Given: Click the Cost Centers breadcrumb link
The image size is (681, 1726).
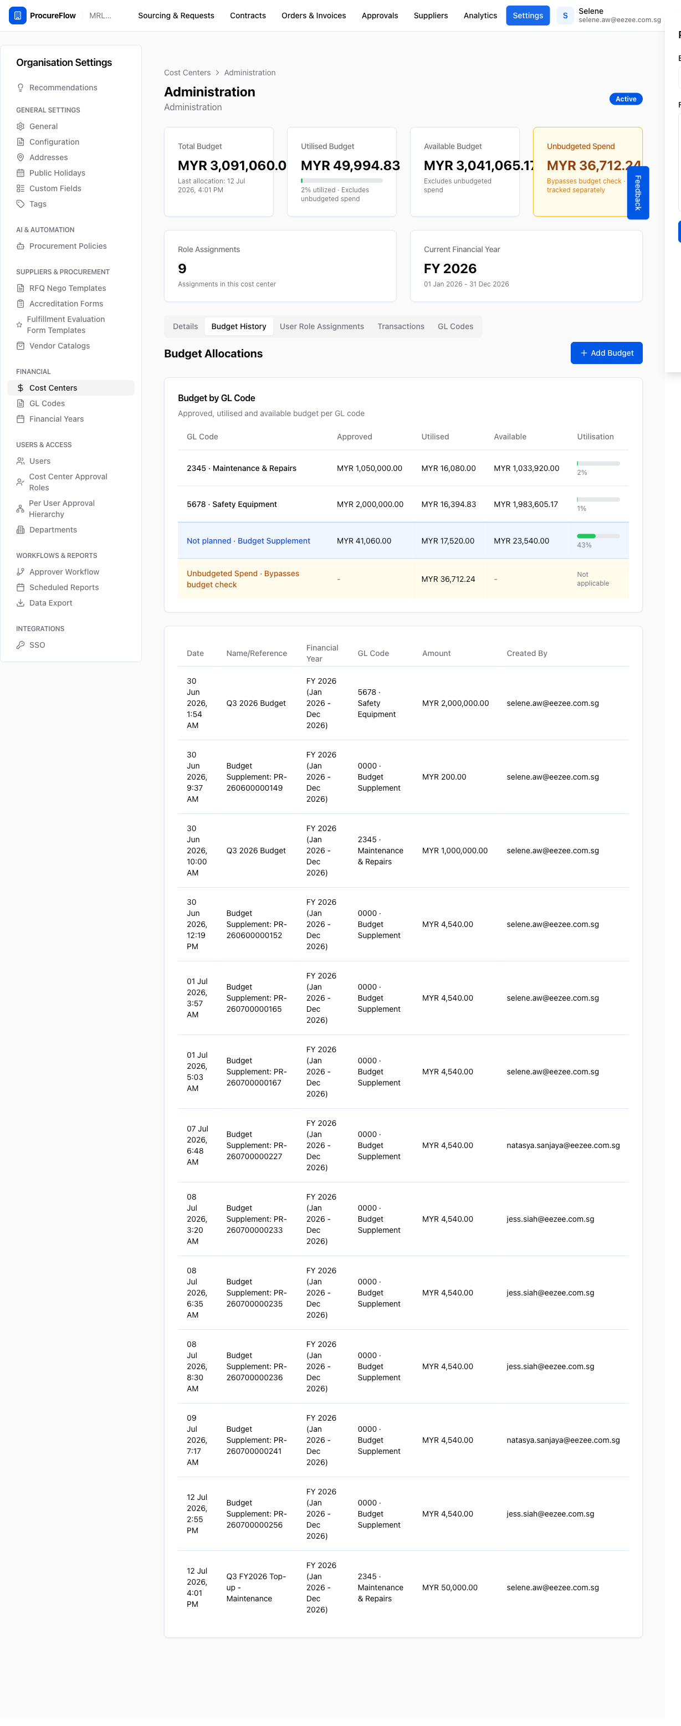Looking at the screenshot, I should (187, 73).
